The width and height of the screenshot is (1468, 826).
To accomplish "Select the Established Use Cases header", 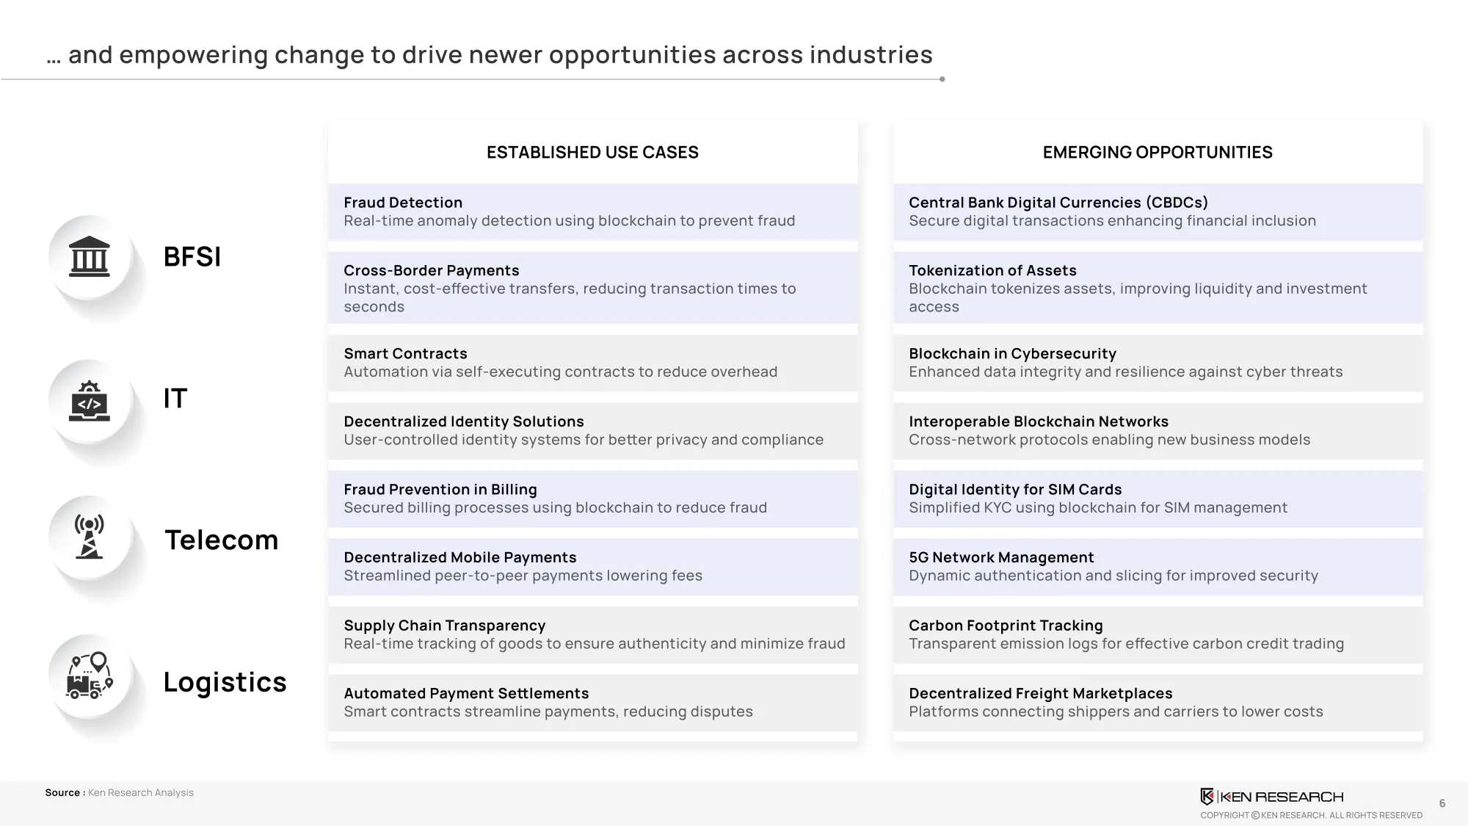I will point(592,152).
